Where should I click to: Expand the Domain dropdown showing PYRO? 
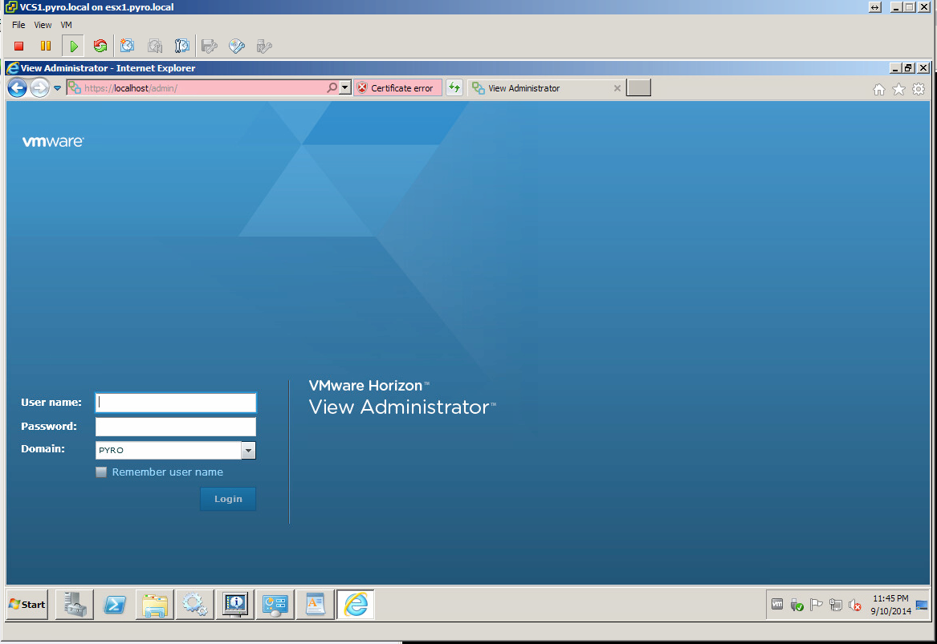pyautogui.click(x=248, y=451)
